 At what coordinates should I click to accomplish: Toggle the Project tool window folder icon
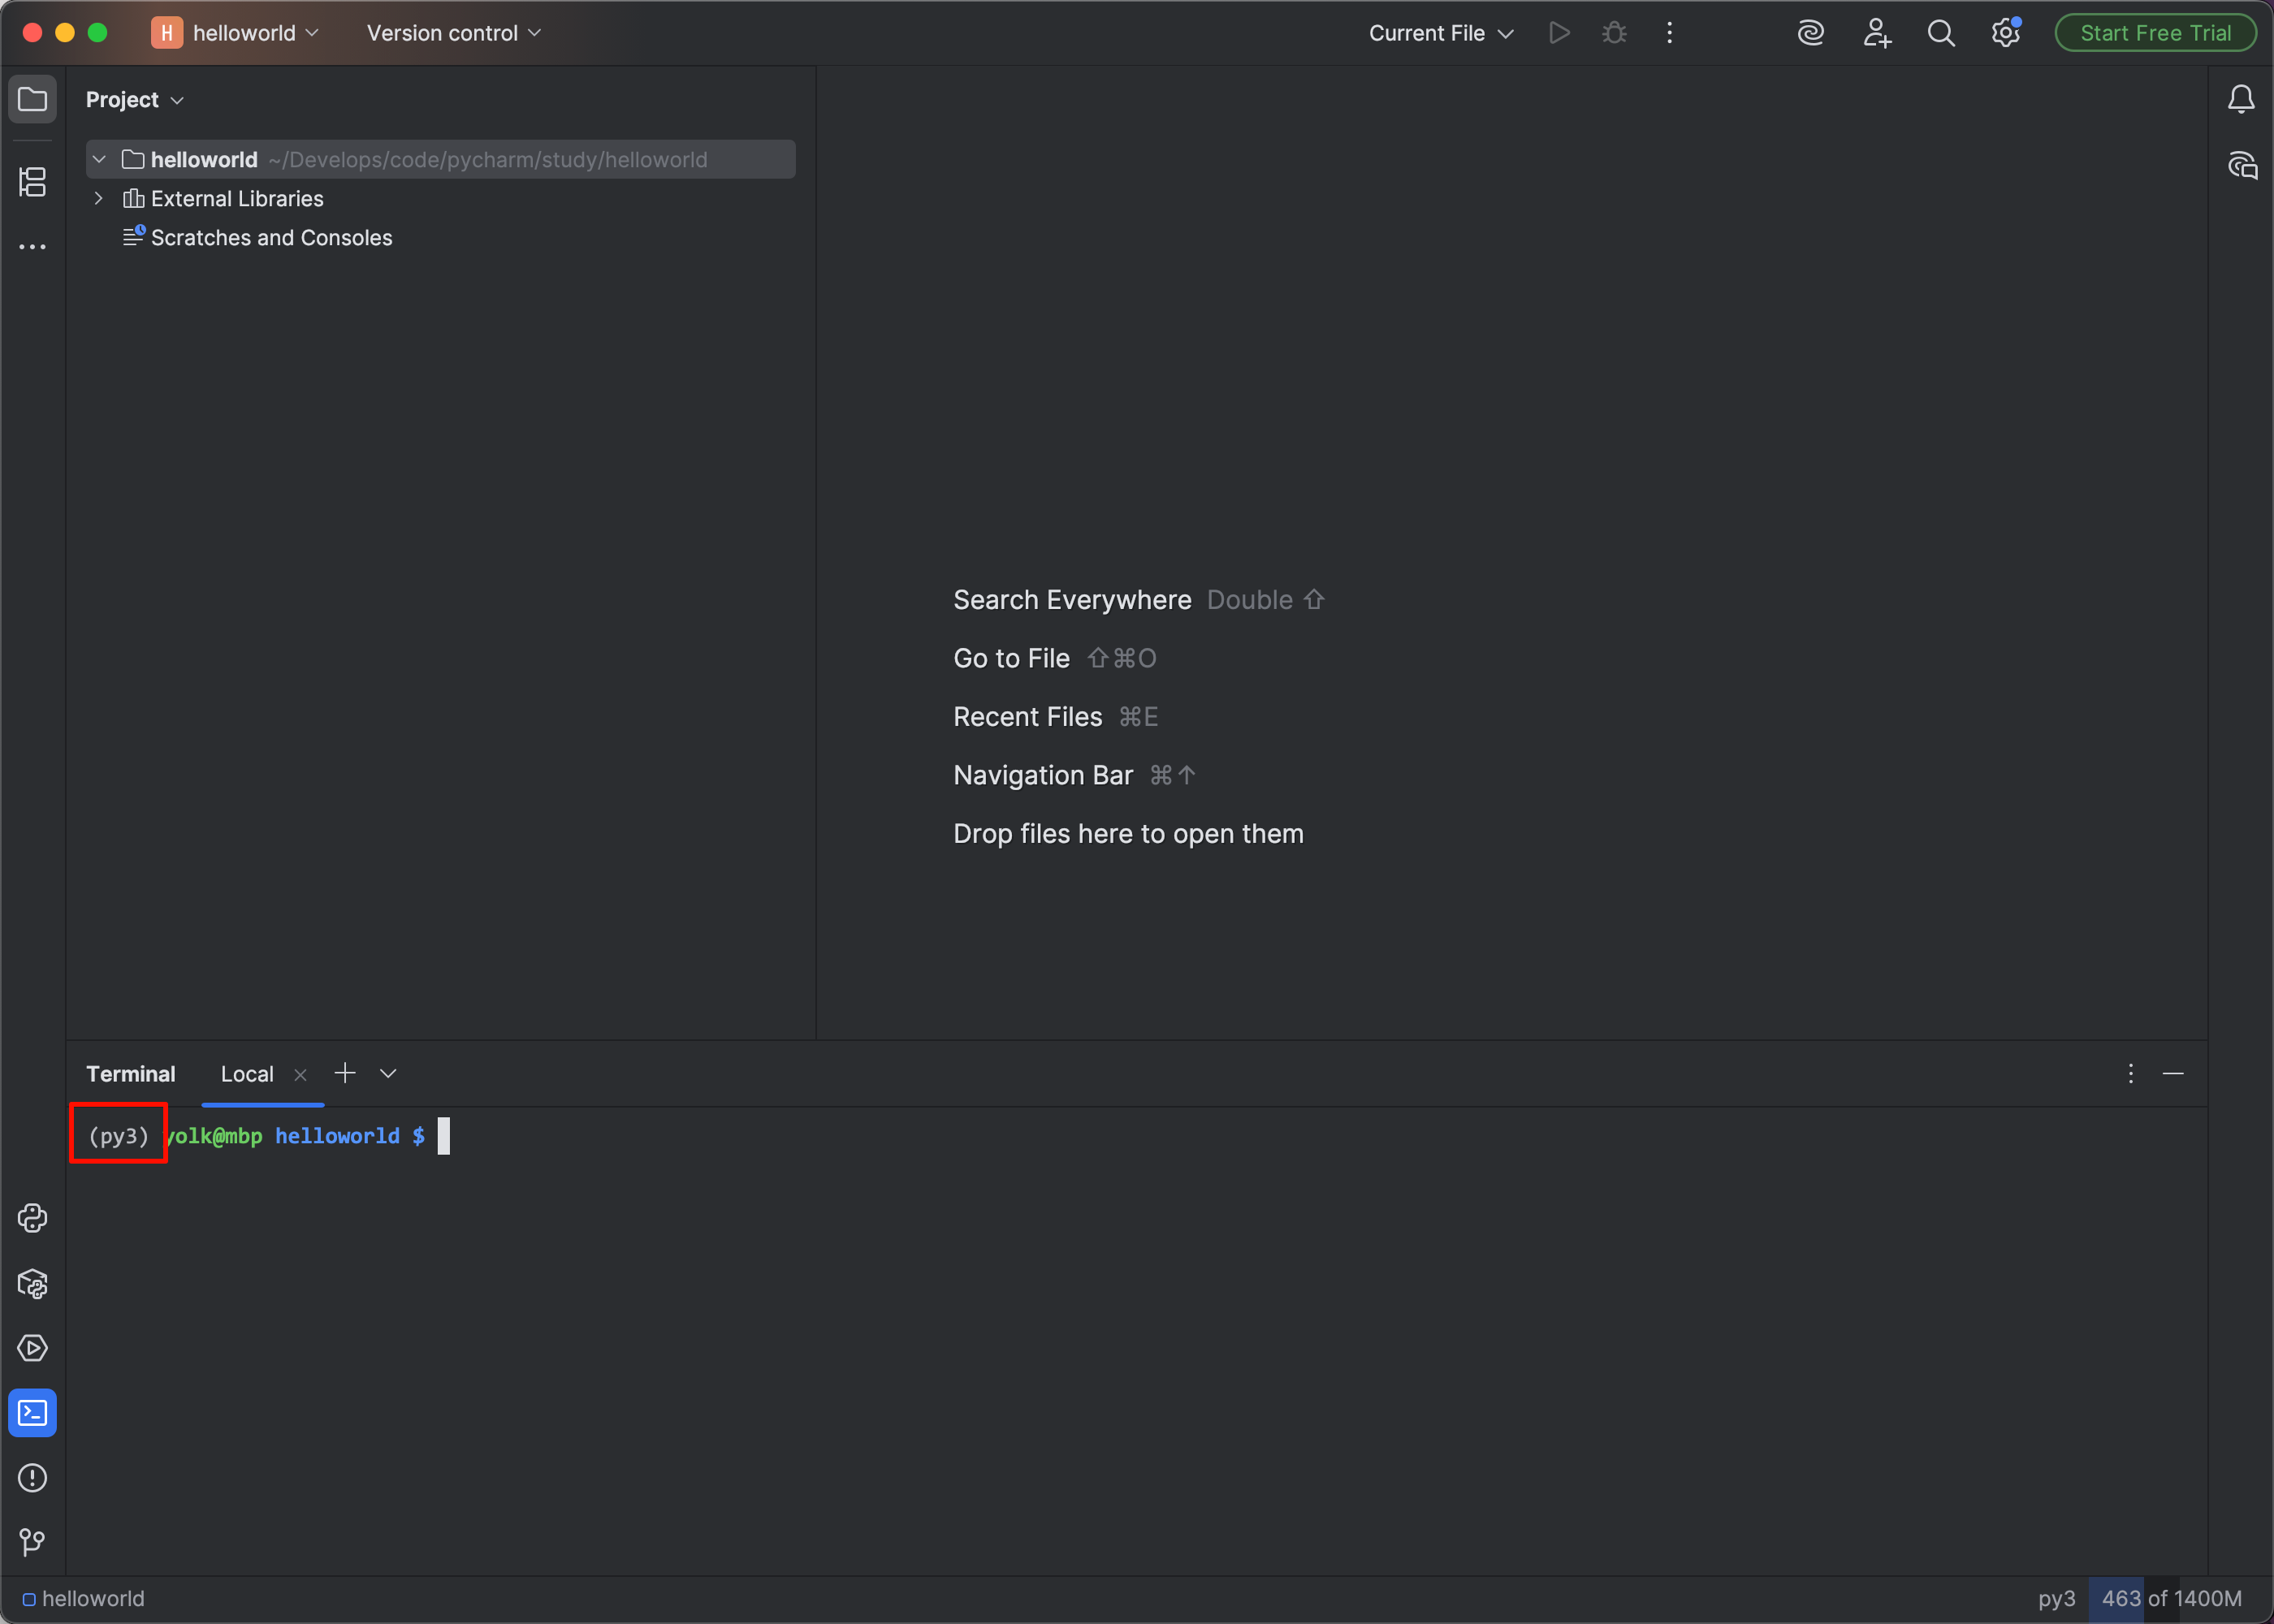tap(32, 100)
